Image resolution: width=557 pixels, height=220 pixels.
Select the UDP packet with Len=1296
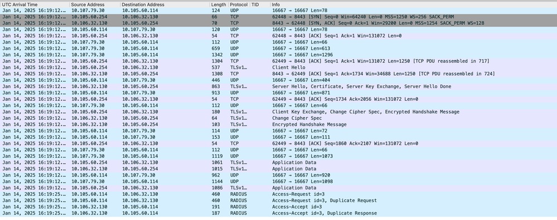click(x=279, y=55)
